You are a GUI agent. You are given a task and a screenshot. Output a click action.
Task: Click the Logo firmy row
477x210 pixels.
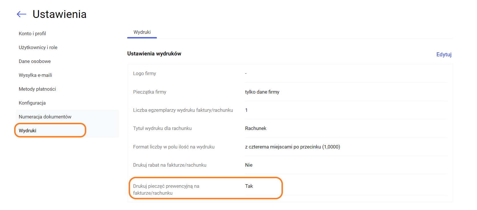(x=144, y=73)
